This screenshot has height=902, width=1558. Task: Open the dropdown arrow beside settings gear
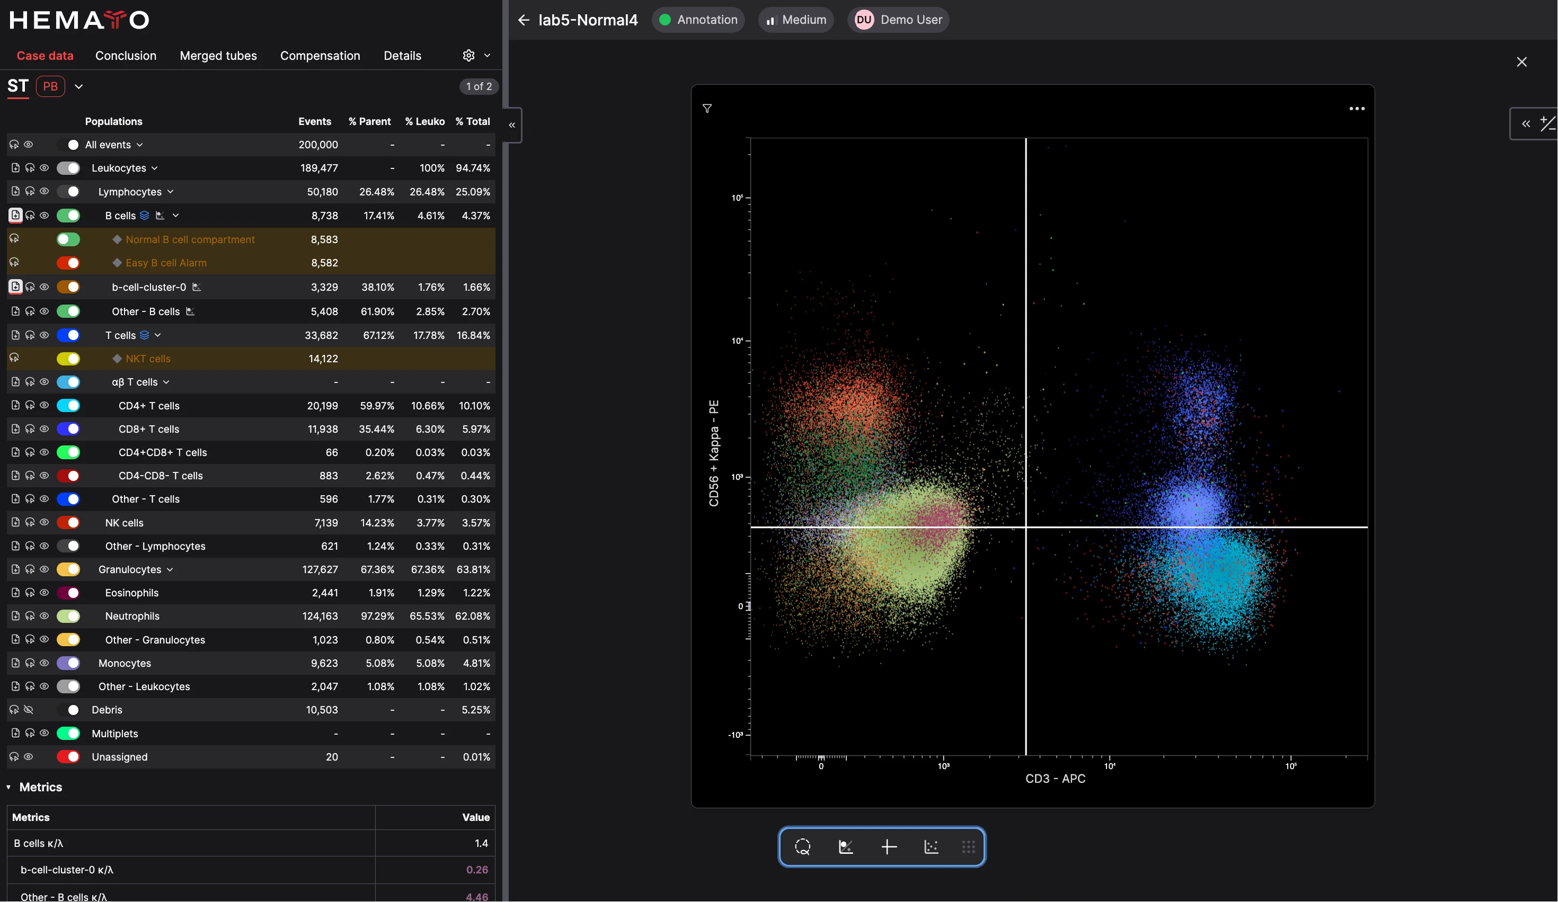click(487, 56)
